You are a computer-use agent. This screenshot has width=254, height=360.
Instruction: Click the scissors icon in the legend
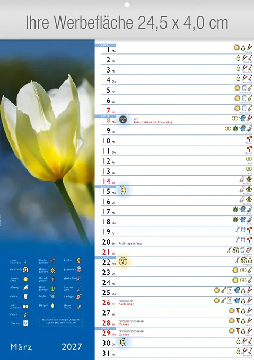click(x=25, y=262)
